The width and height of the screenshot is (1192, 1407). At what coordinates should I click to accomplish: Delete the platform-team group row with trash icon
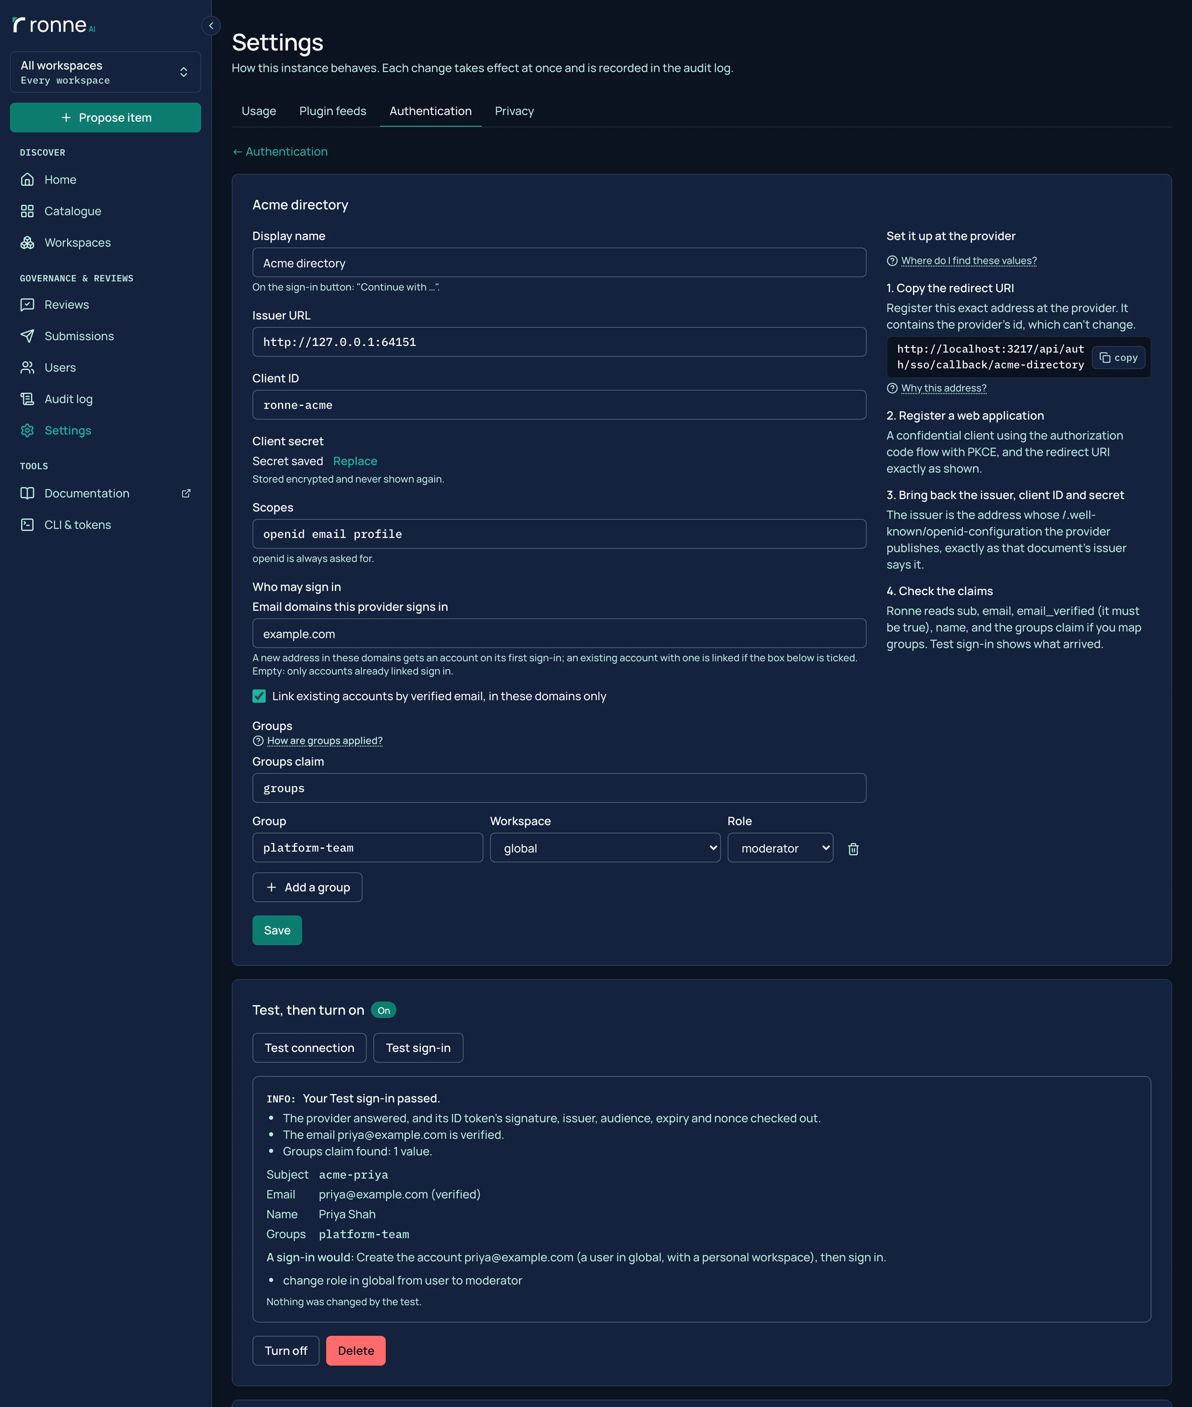point(853,849)
